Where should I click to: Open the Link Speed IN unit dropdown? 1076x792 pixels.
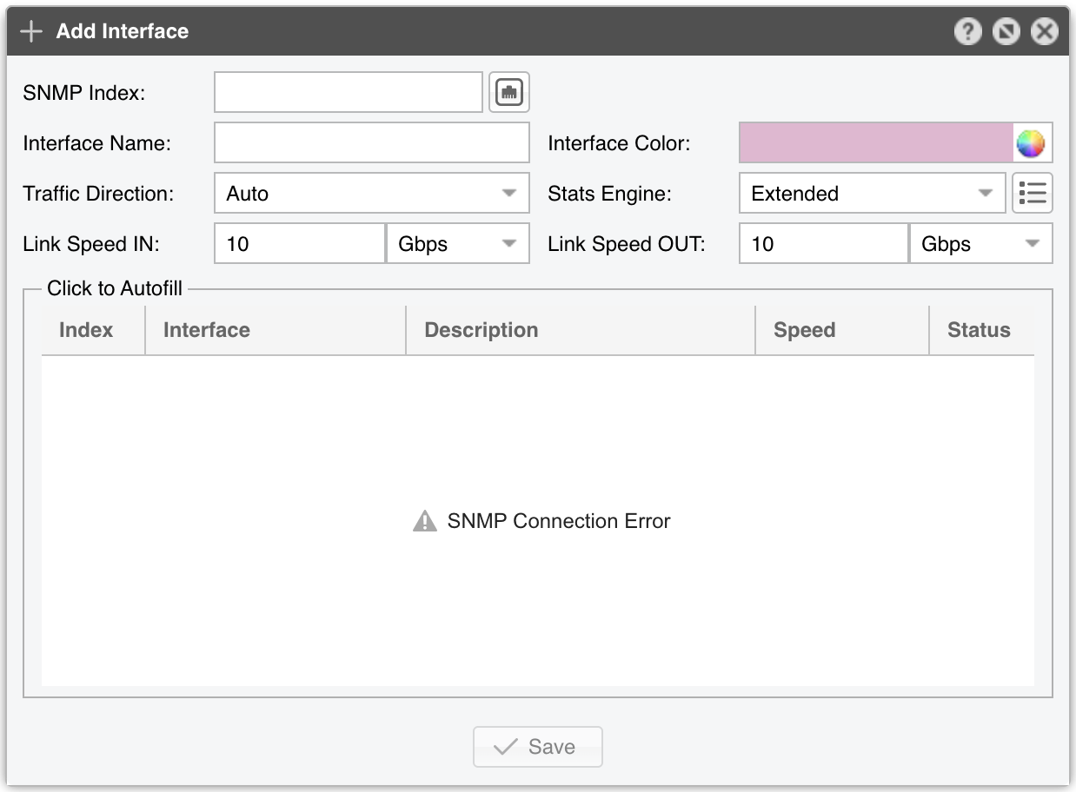click(458, 243)
